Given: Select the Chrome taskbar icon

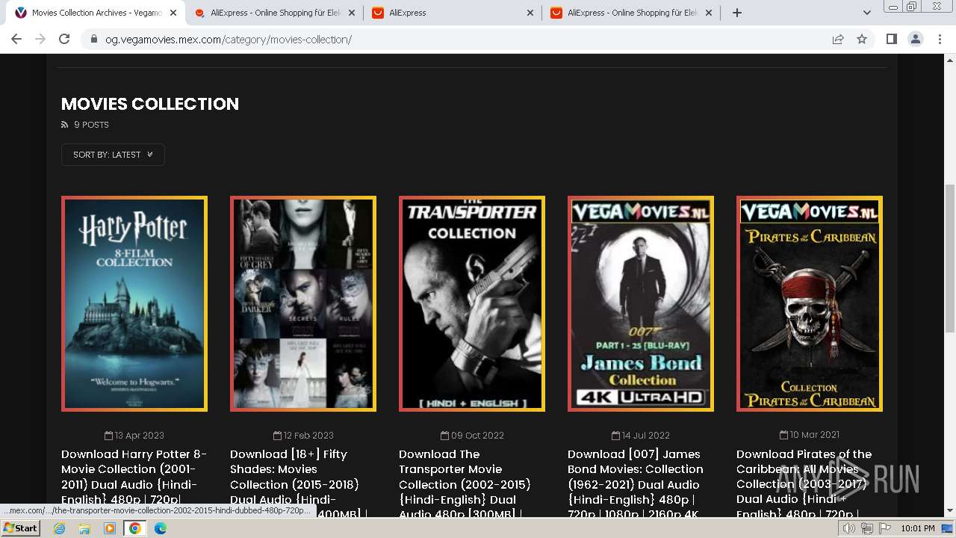Looking at the screenshot, I should [135, 528].
